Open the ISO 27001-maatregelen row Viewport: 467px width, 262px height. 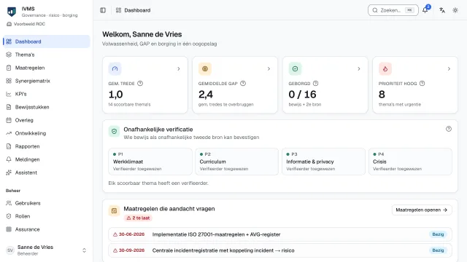pyautogui.click(x=280, y=234)
